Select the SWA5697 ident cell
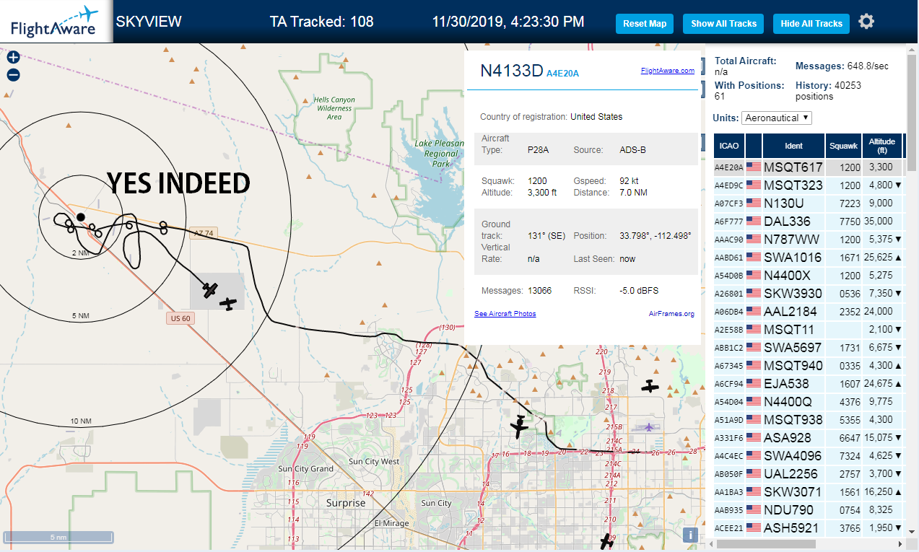 coord(793,347)
